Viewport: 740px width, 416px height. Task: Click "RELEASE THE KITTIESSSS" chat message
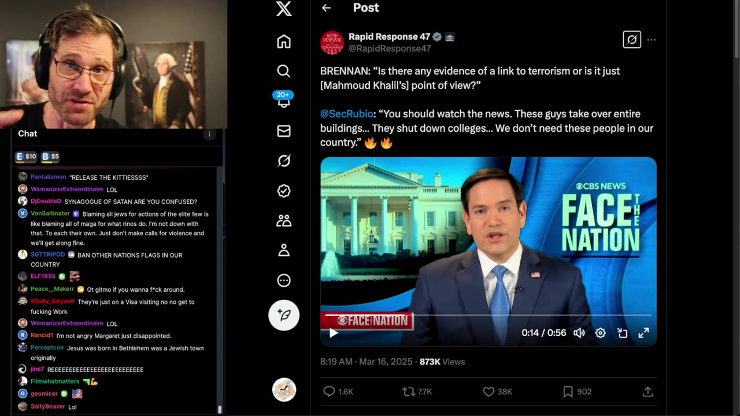109,177
